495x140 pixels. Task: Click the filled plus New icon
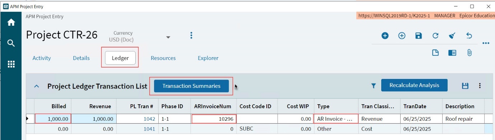385,36
